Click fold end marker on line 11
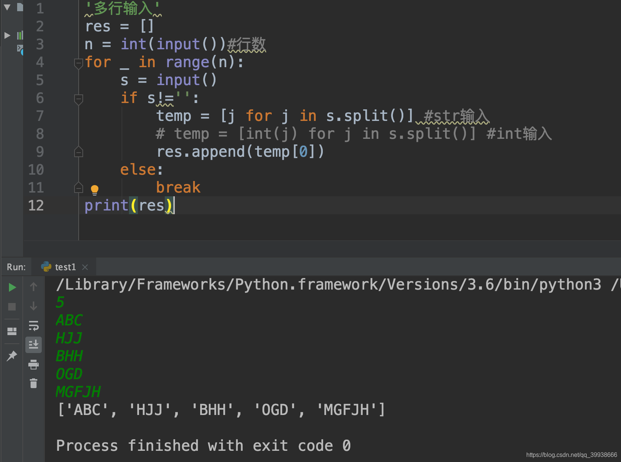 (78, 187)
